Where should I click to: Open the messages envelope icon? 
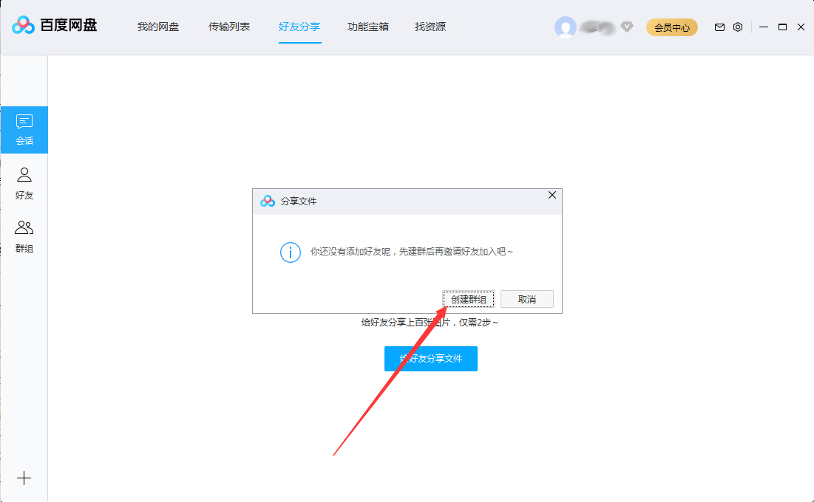click(x=719, y=27)
